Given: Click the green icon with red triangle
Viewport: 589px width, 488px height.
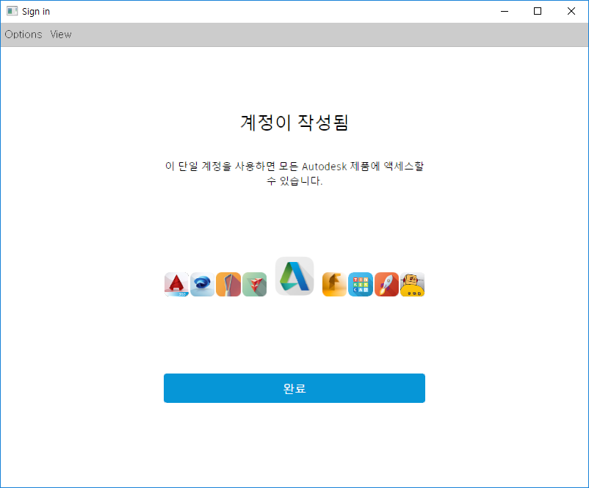Looking at the screenshot, I should pyautogui.click(x=254, y=284).
